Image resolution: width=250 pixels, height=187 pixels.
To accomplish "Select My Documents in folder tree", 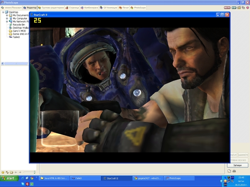I will (20, 15).
